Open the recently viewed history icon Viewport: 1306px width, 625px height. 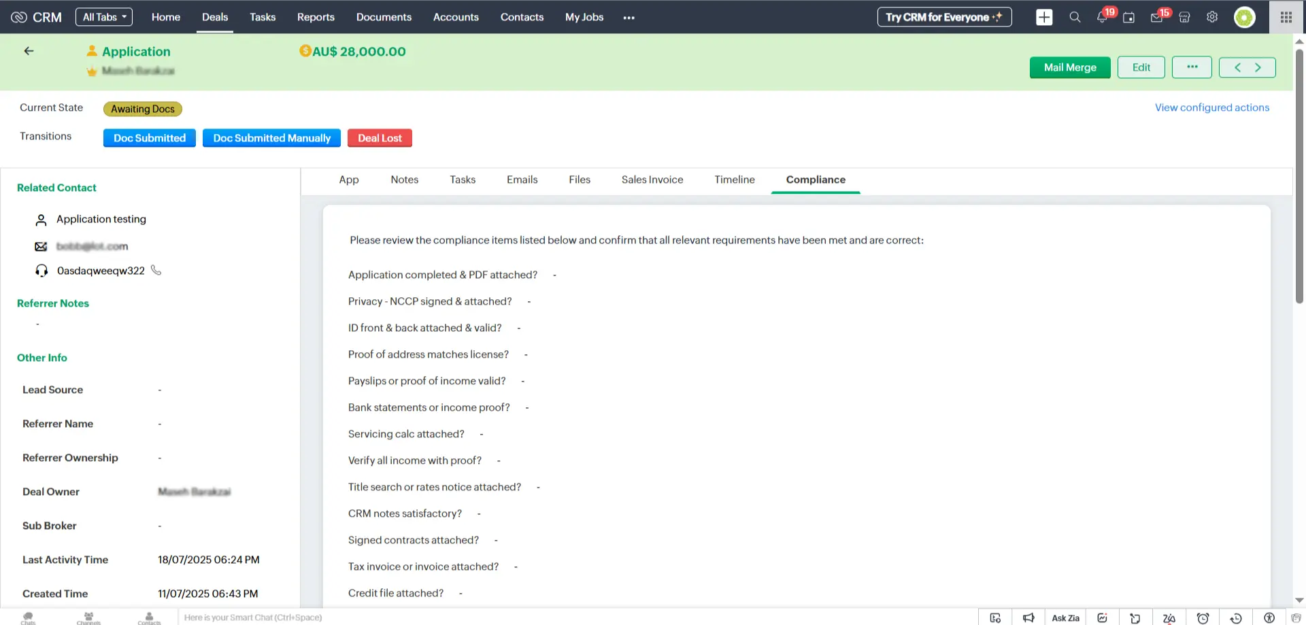point(1237,618)
